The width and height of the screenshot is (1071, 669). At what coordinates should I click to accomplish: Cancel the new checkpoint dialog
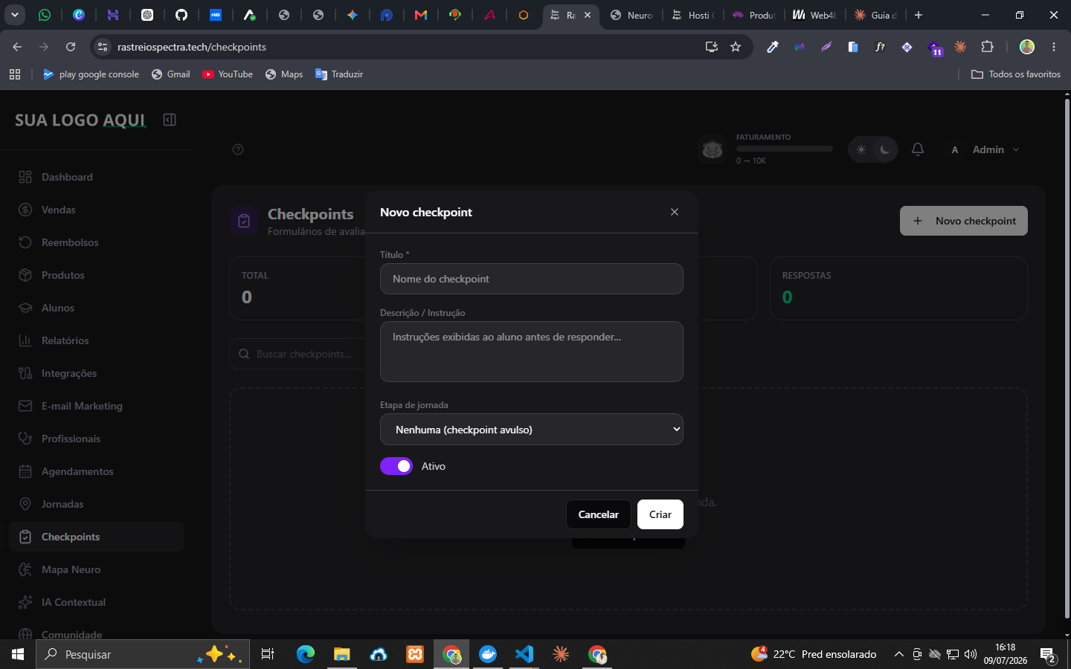click(599, 514)
